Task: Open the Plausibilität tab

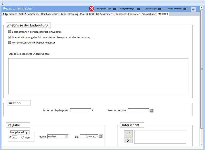Action: pyautogui.click(x=87, y=14)
